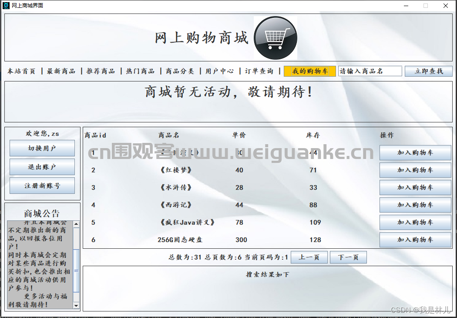Open 本站首页 navigation item
This screenshot has width=457, height=318.
point(21,71)
